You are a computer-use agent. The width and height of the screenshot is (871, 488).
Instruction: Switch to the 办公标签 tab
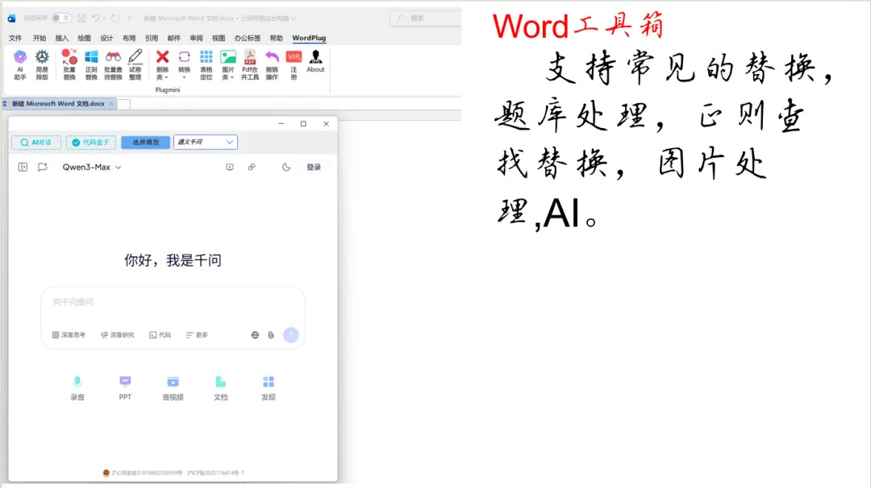click(248, 39)
